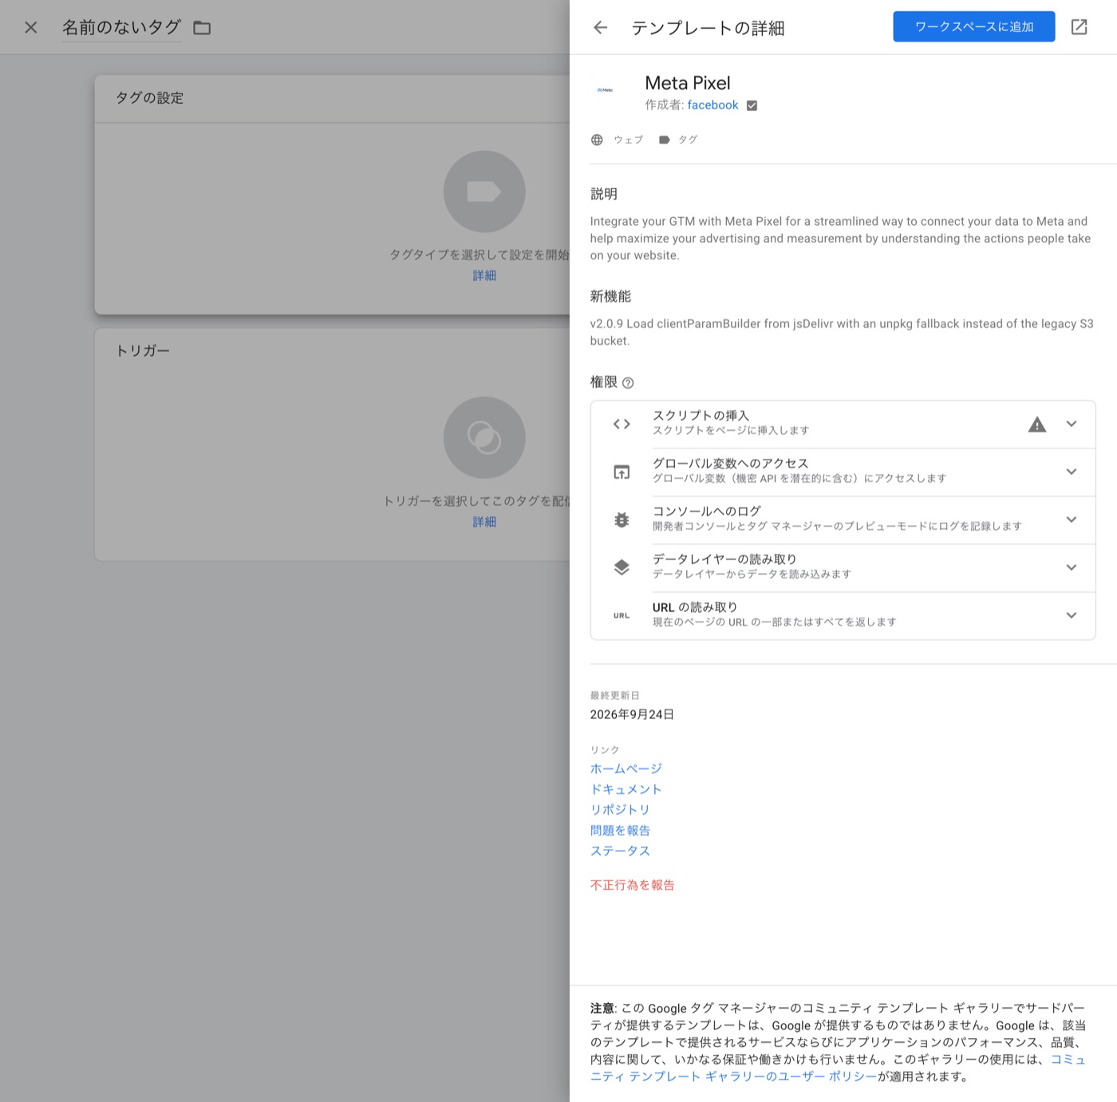This screenshot has height=1102, width=1117.
Task: Open the ドキュメント link
Action: click(626, 789)
